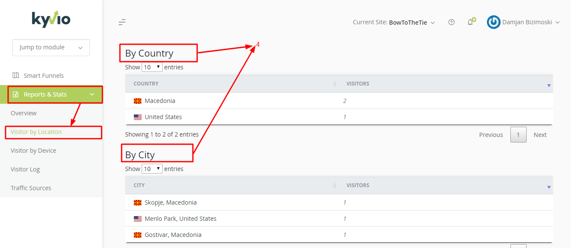
Task: Open the help question mark icon
Action: click(452, 22)
